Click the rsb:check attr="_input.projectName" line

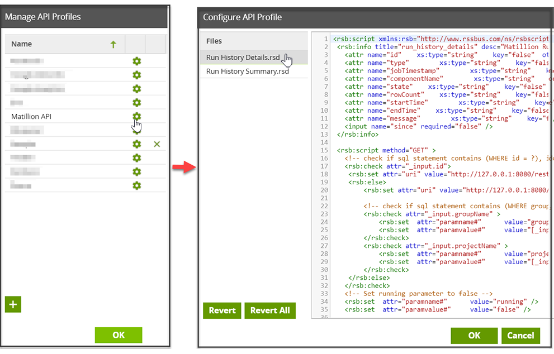point(435,246)
